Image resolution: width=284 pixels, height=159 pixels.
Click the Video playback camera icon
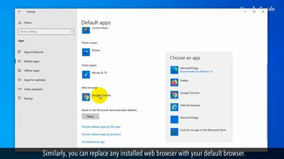(20, 89)
